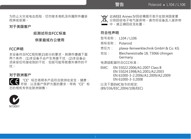Image resolution: width=191 pixels, height=139 pixels.
Task: Click the Polaroid trademark value
Action: pyautogui.click(x=126, y=43)
